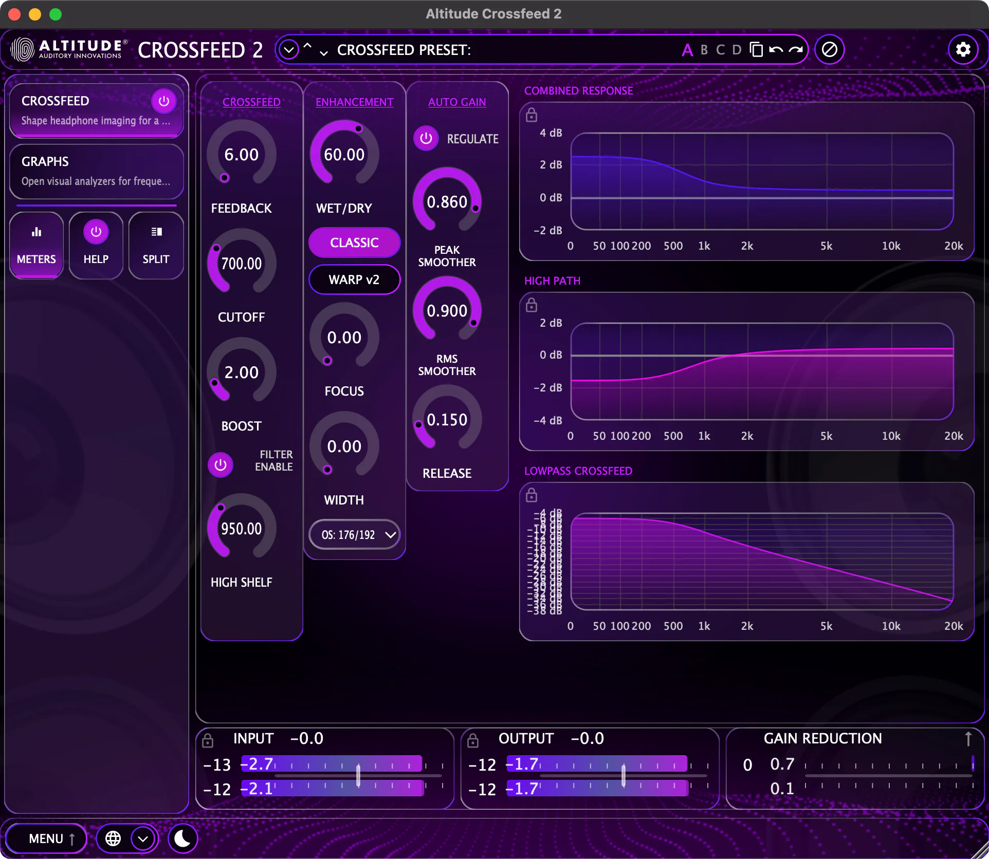
Task: Click the redo arrow in preset bar
Action: click(796, 50)
